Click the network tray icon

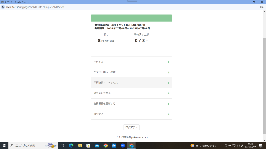234,145
